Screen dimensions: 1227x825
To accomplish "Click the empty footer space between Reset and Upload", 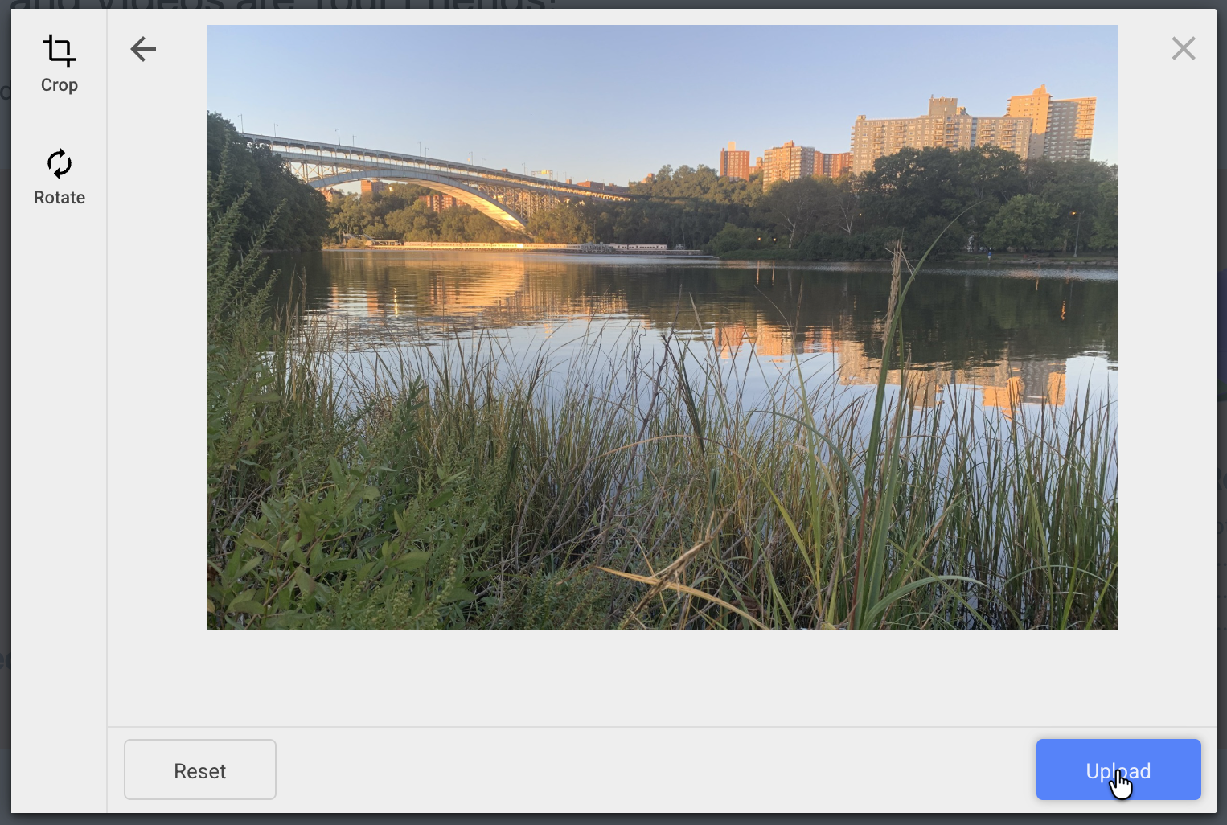I will point(655,770).
